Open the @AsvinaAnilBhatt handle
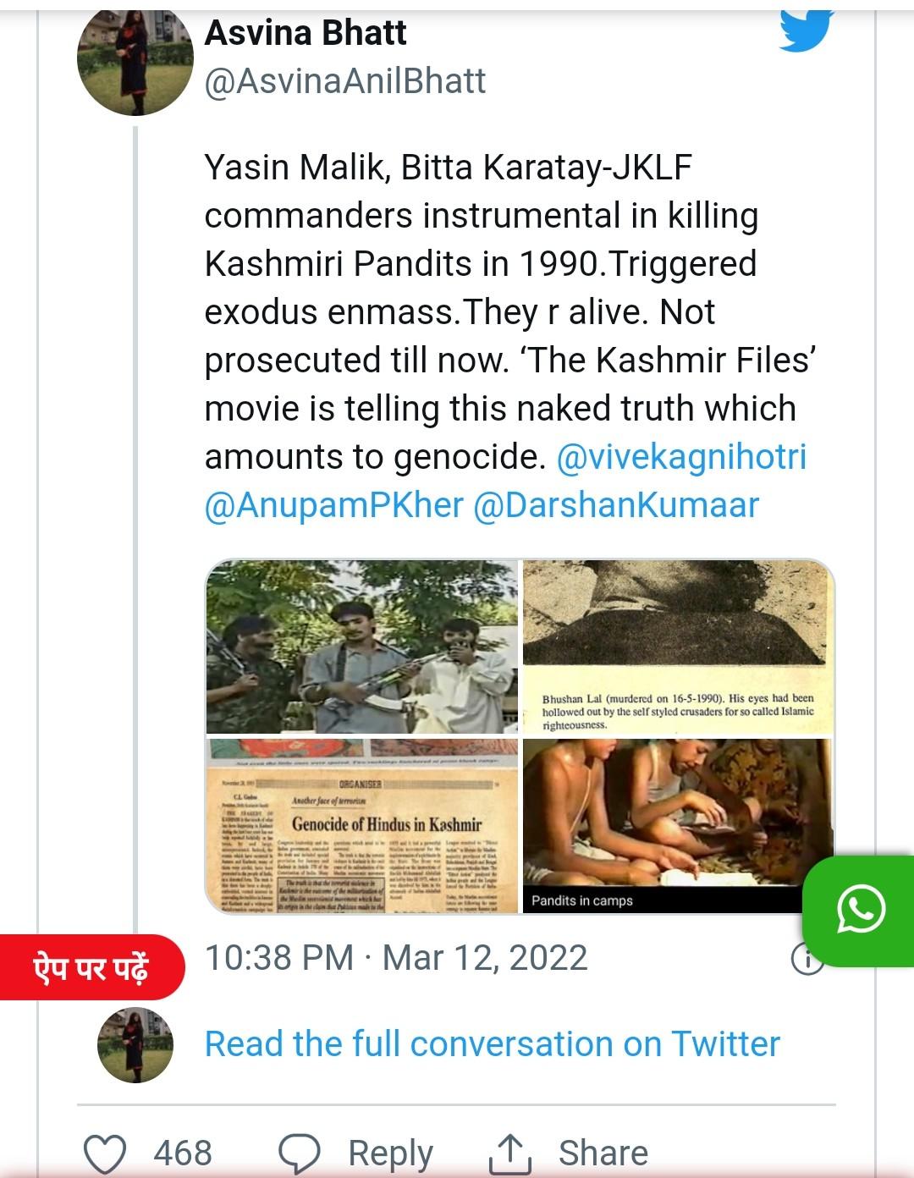This screenshot has width=914, height=1178. tap(345, 81)
